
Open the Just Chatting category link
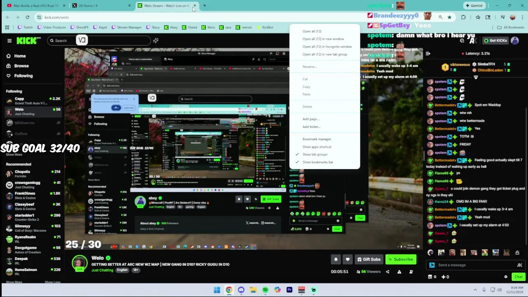(102, 270)
